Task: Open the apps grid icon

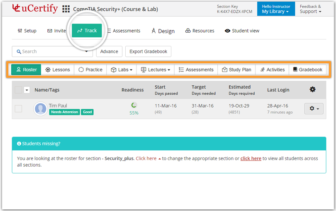Action: pos(66,9)
